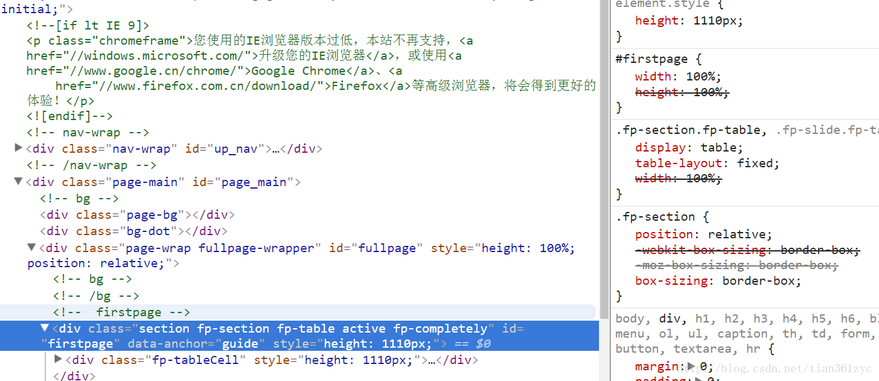
Task: Select the <!-- /bg --> comment node
Action: click(x=96, y=295)
